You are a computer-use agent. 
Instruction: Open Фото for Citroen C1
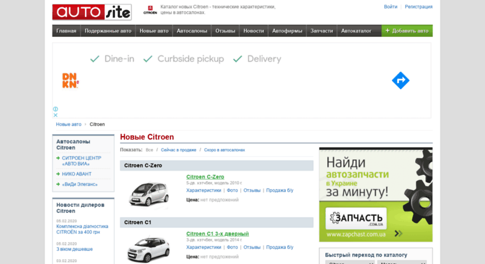(232, 247)
